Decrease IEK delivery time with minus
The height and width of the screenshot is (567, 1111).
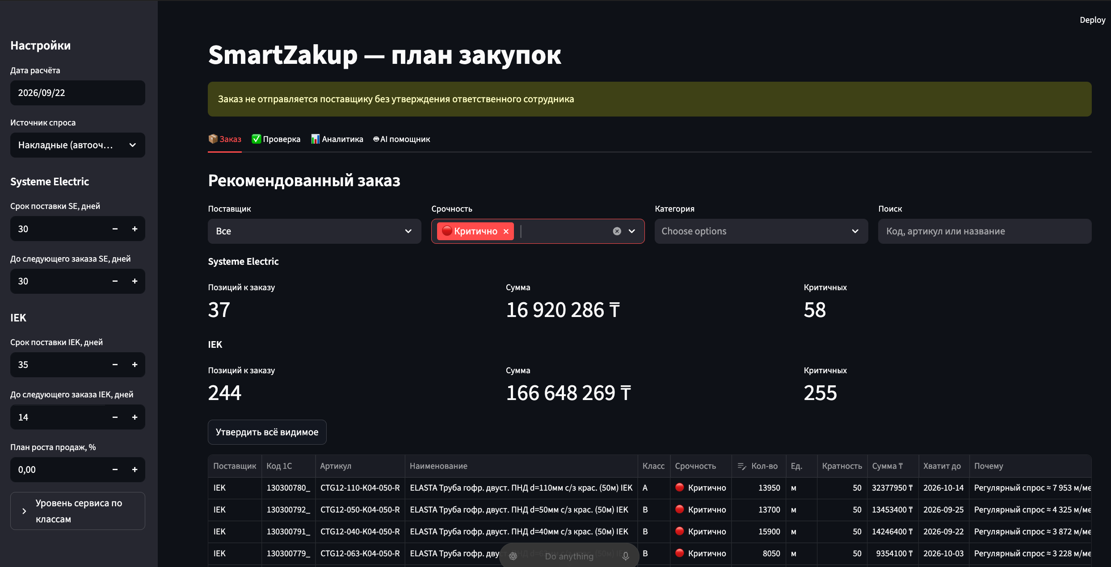point(115,365)
